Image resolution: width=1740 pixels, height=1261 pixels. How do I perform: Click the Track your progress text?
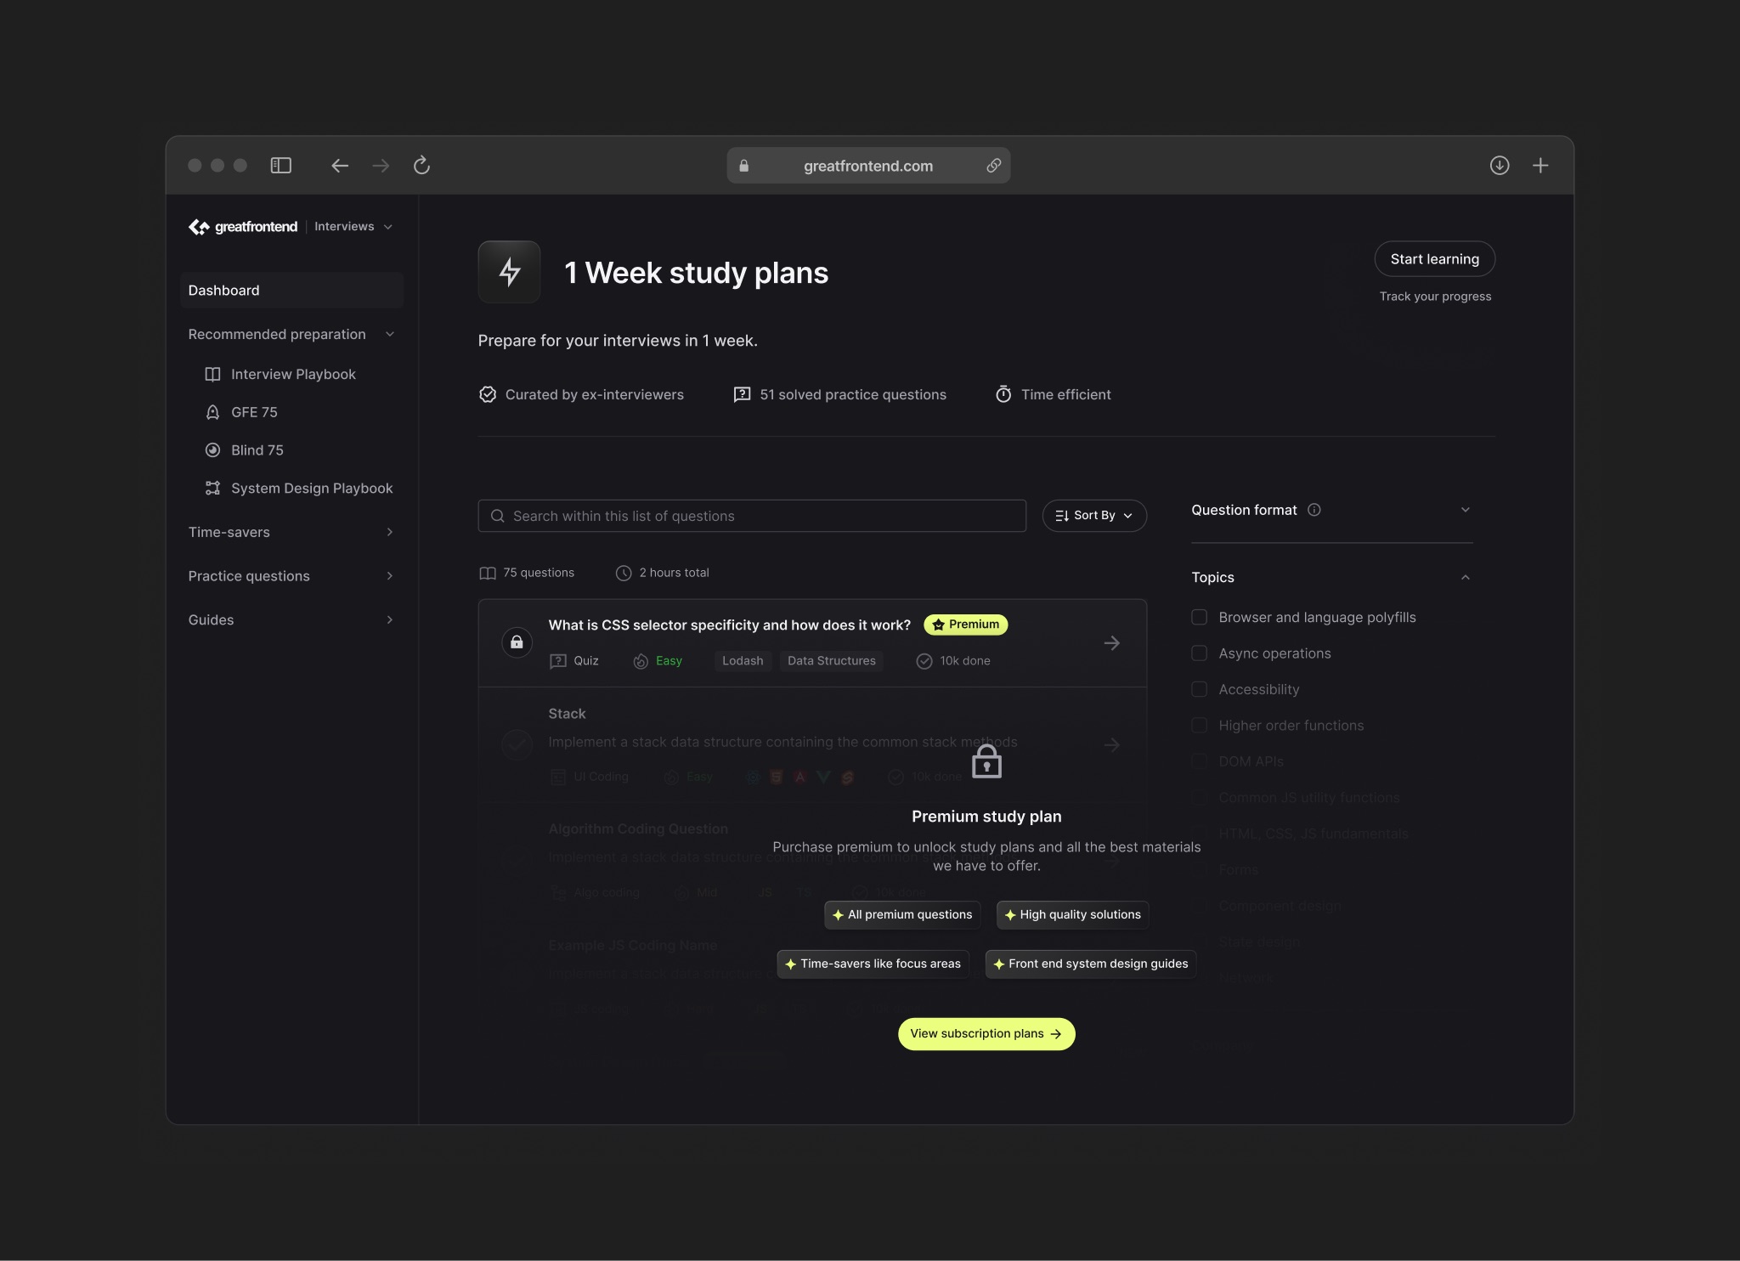1436,297
